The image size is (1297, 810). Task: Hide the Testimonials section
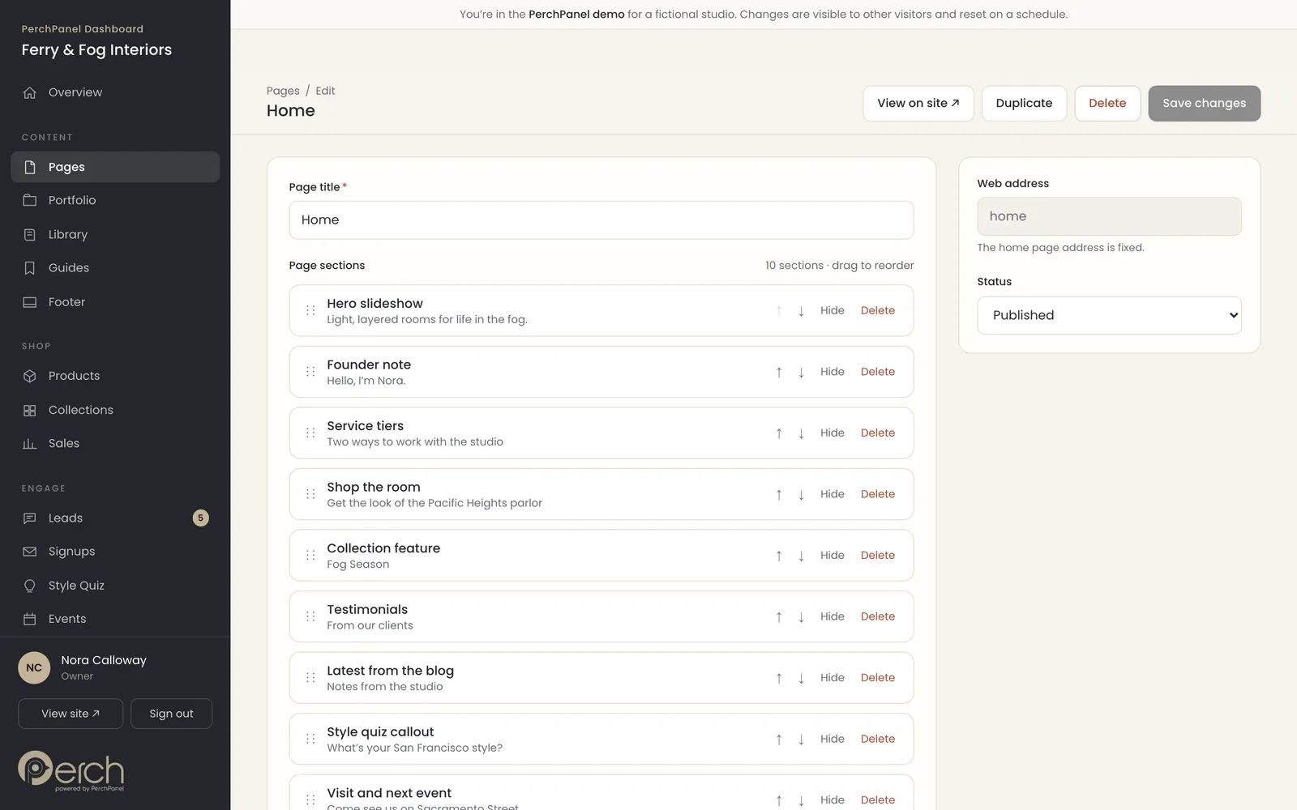pyautogui.click(x=833, y=616)
